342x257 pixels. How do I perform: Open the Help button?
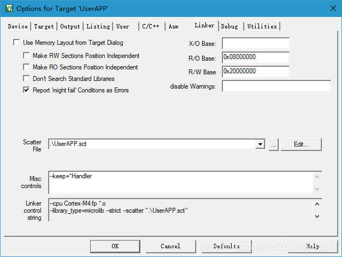pyautogui.click(x=313, y=247)
